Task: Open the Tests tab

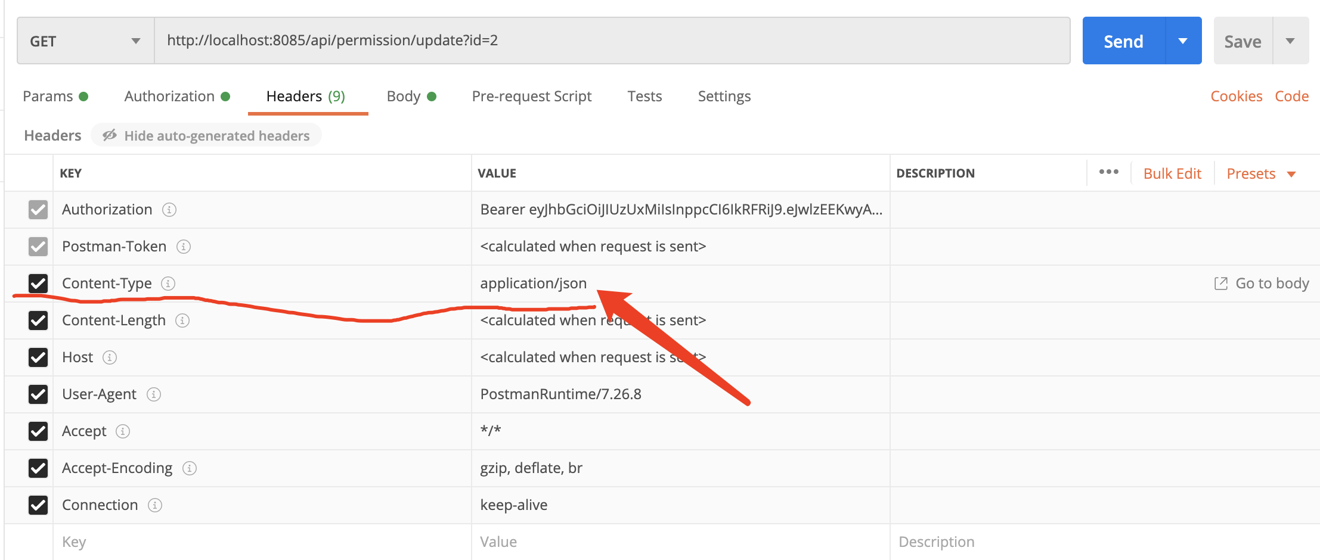Action: tap(644, 96)
